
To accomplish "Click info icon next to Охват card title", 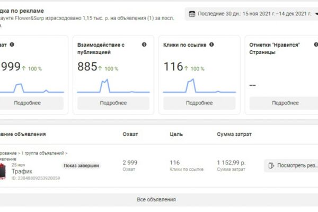I will (x=12, y=45).
